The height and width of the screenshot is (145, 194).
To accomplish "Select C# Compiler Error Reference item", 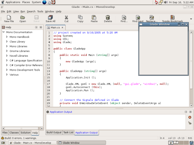I will coord(26,65).
